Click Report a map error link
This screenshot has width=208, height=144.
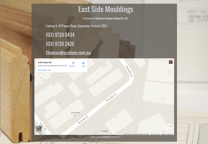167,134
